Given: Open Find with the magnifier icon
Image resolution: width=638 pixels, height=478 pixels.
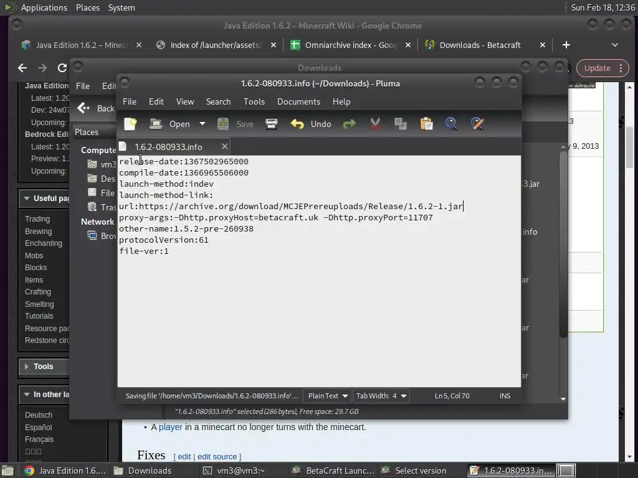Looking at the screenshot, I should point(452,124).
